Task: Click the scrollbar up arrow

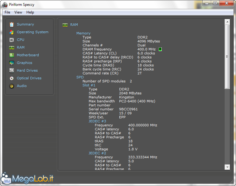Action: (227, 22)
